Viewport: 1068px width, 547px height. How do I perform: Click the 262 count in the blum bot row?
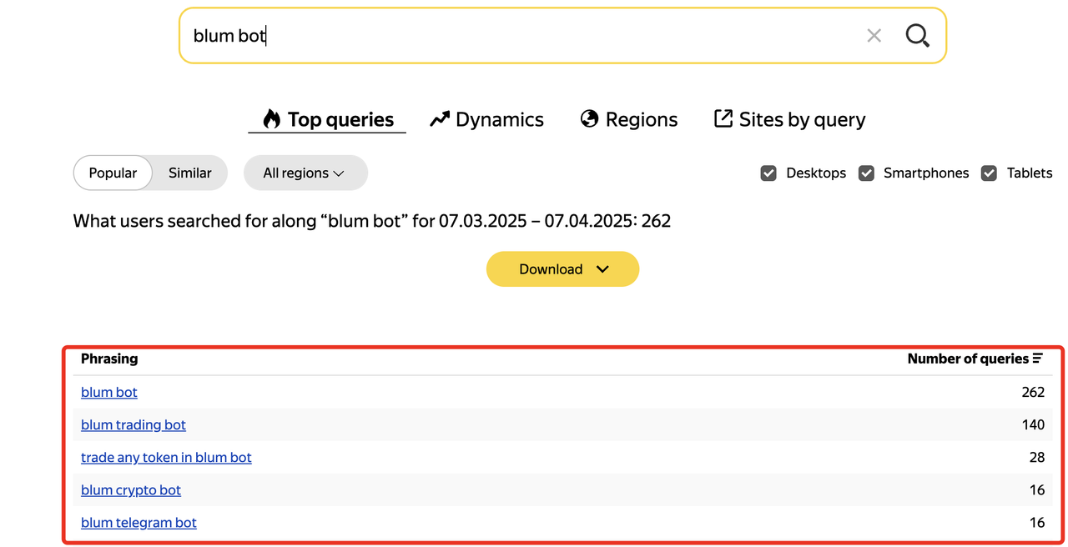click(x=1033, y=392)
